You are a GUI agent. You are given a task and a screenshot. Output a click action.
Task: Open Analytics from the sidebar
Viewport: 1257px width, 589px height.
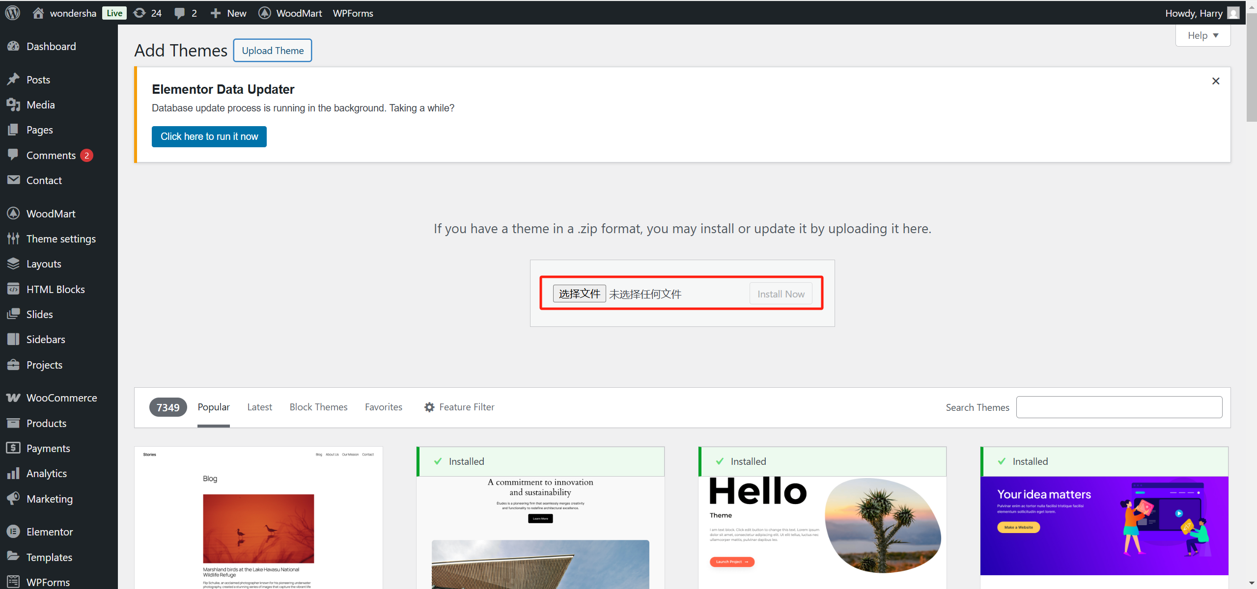(46, 473)
